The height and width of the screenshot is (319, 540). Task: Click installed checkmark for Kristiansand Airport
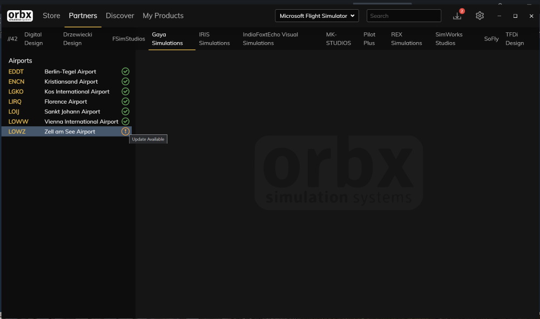125,81
